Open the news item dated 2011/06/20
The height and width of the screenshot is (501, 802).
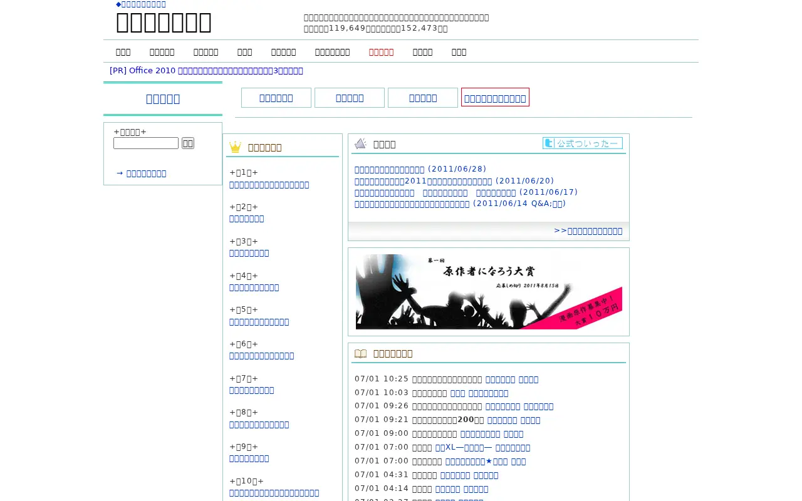(454, 181)
